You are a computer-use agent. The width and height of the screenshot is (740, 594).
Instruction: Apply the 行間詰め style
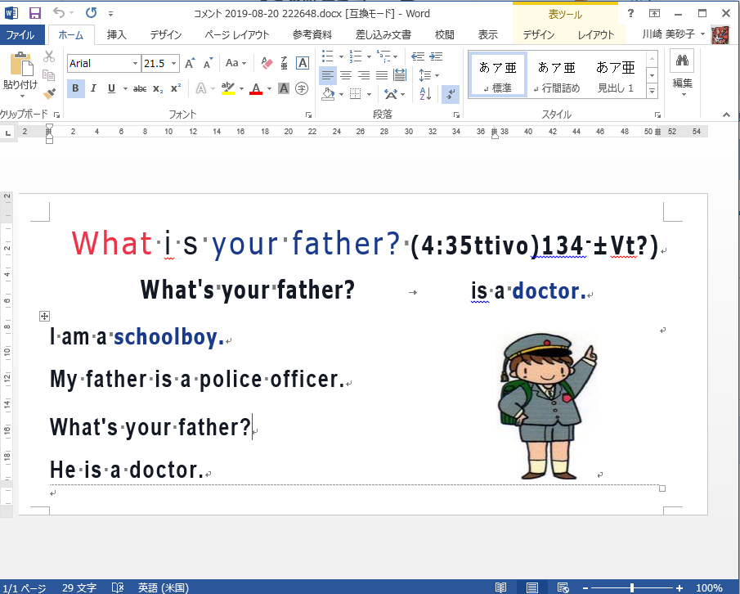tap(556, 75)
